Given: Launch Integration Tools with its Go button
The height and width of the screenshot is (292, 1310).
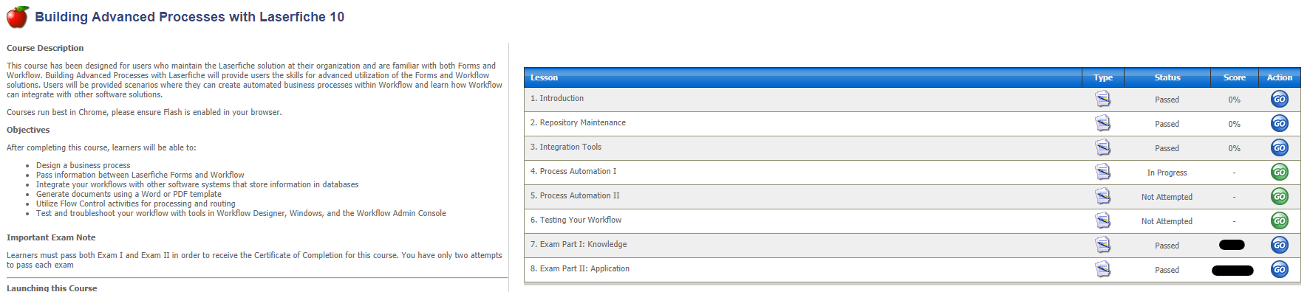Looking at the screenshot, I should 1280,147.
